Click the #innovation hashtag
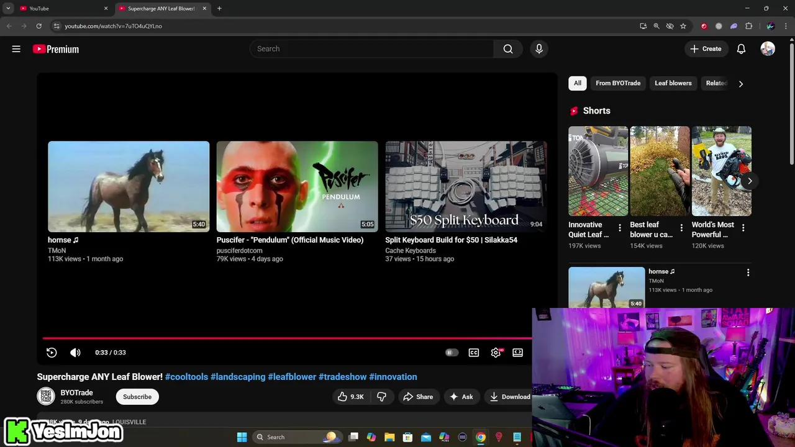 click(393, 377)
